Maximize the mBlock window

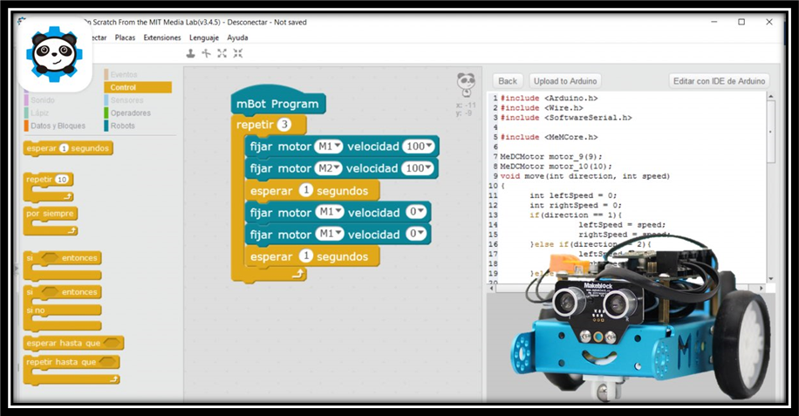tap(741, 22)
